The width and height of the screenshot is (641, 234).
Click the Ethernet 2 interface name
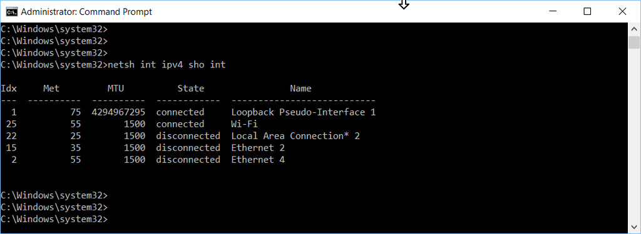(258, 147)
